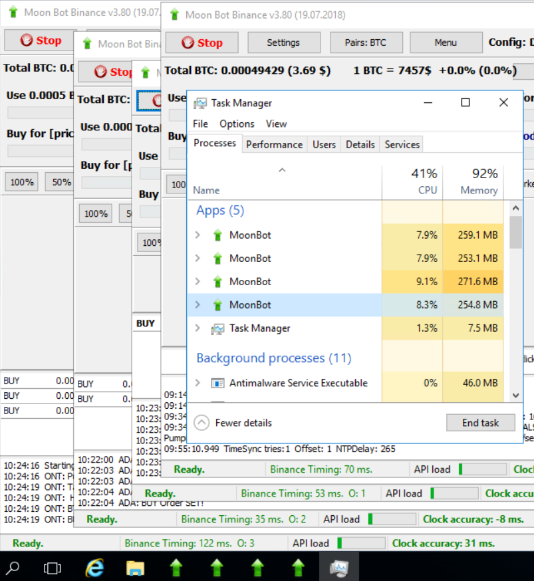Image resolution: width=534 pixels, height=581 pixels.
Task: Click the scroll down arrow in Task Manager list
Action: pyautogui.click(x=515, y=396)
